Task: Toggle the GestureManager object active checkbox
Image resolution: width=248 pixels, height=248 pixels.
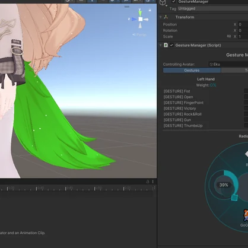Action: point(174,2)
